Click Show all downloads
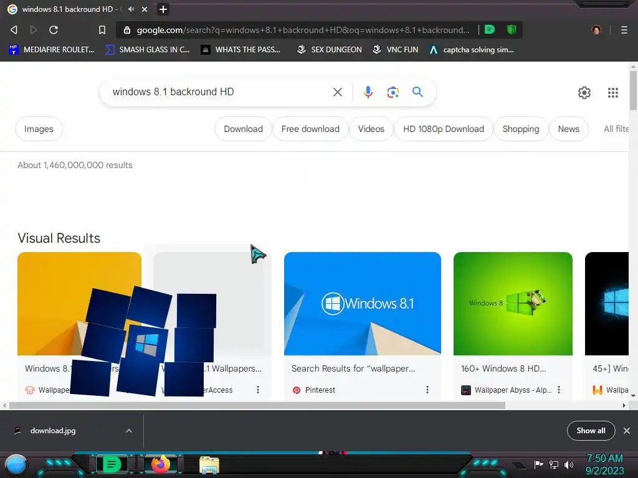Viewport: 638px width, 478px height. tap(591, 431)
